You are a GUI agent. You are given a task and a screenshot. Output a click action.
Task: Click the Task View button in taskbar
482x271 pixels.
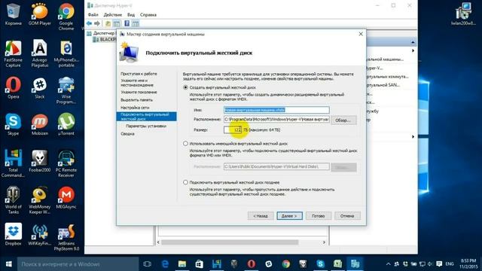point(148,263)
